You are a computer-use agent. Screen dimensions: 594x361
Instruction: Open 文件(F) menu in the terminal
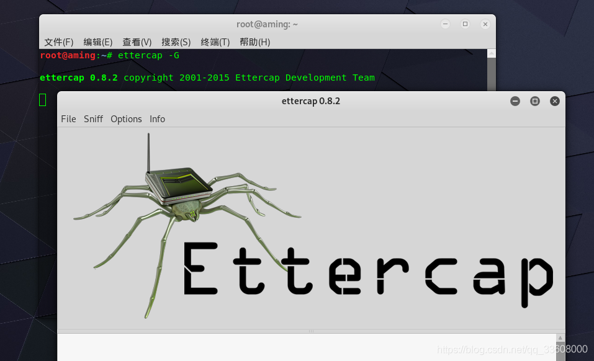pos(59,42)
